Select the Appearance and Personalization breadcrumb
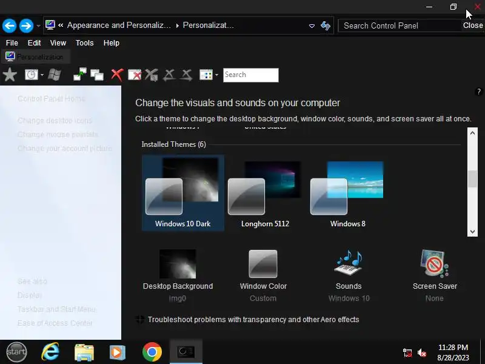This screenshot has width=485, height=364. coord(119,25)
